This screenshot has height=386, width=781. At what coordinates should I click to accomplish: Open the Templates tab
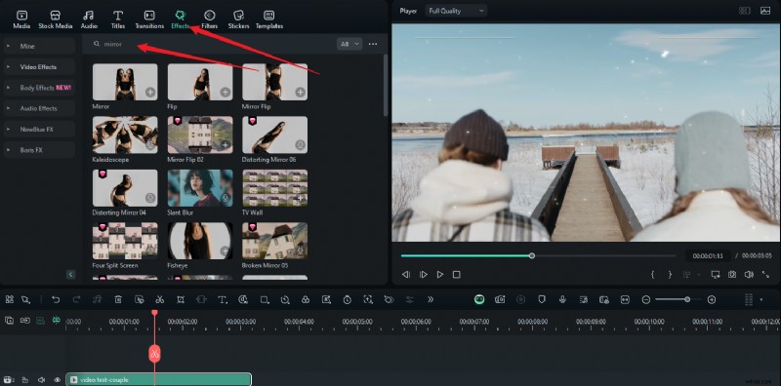click(269, 19)
